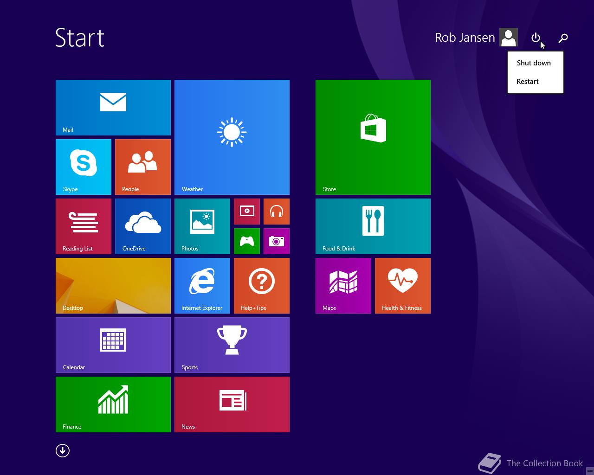Screen dimensions: 594x475
Task: Launch the Skype tile
Action: click(x=84, y=167)
